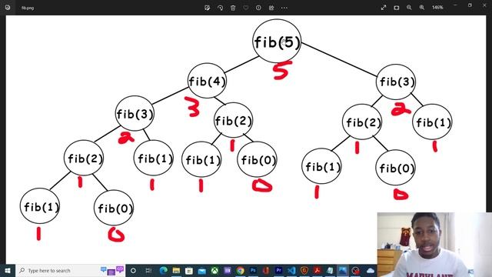The height and width of the screenshot is (277, 492).
Task: Click the fib(0) node at the bottom left
Action: (114, 208)
